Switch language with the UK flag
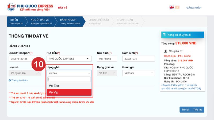 pyautogui.click(x=172, y=7)
